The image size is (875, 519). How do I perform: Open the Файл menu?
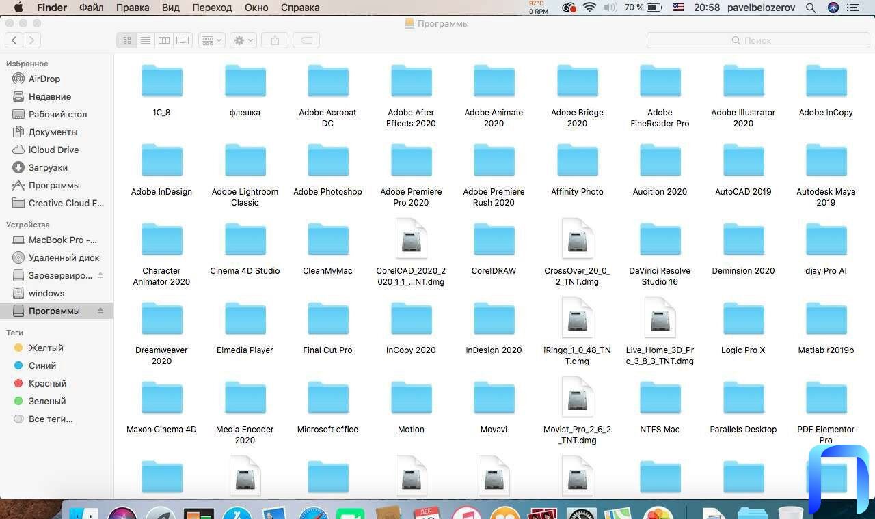pos(92,8)
